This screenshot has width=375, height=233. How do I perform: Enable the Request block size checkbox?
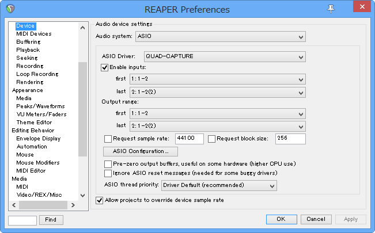(211, 139)
